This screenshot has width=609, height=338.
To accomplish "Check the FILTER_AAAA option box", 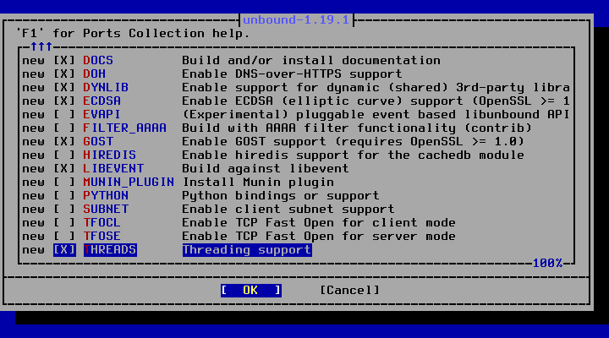I will coord(64,128).
